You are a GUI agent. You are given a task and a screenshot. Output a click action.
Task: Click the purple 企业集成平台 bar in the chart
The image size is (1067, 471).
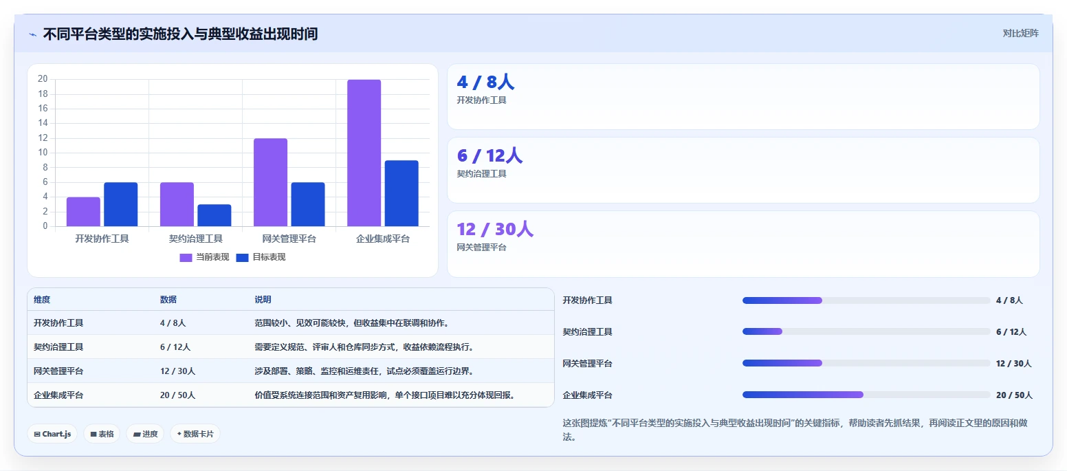pyautogui.click(x=364, y=153)
